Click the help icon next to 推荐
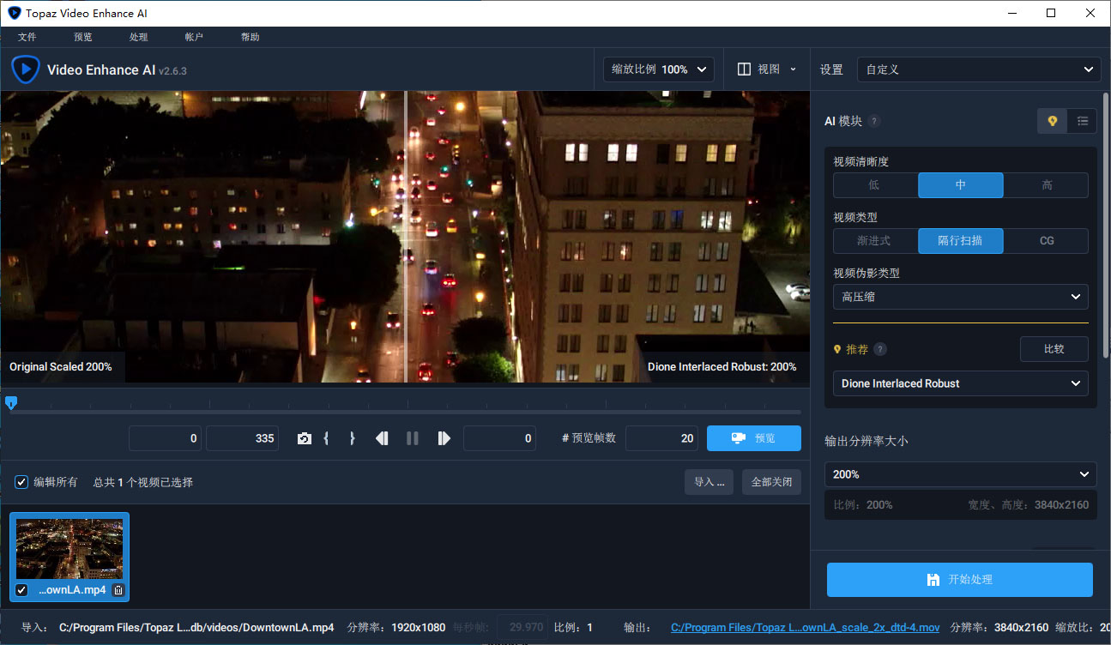This screenshot has width=1111, height=645. pyautogui.click(x=879, y=349)
